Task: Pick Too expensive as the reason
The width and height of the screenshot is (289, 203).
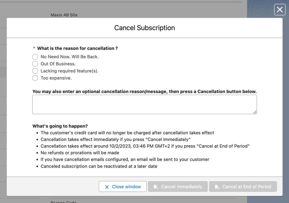Action: pos(35,78)
